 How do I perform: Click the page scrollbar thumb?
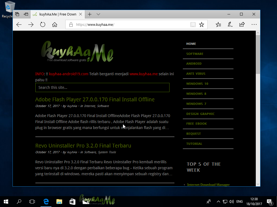[x=258, y=54]
